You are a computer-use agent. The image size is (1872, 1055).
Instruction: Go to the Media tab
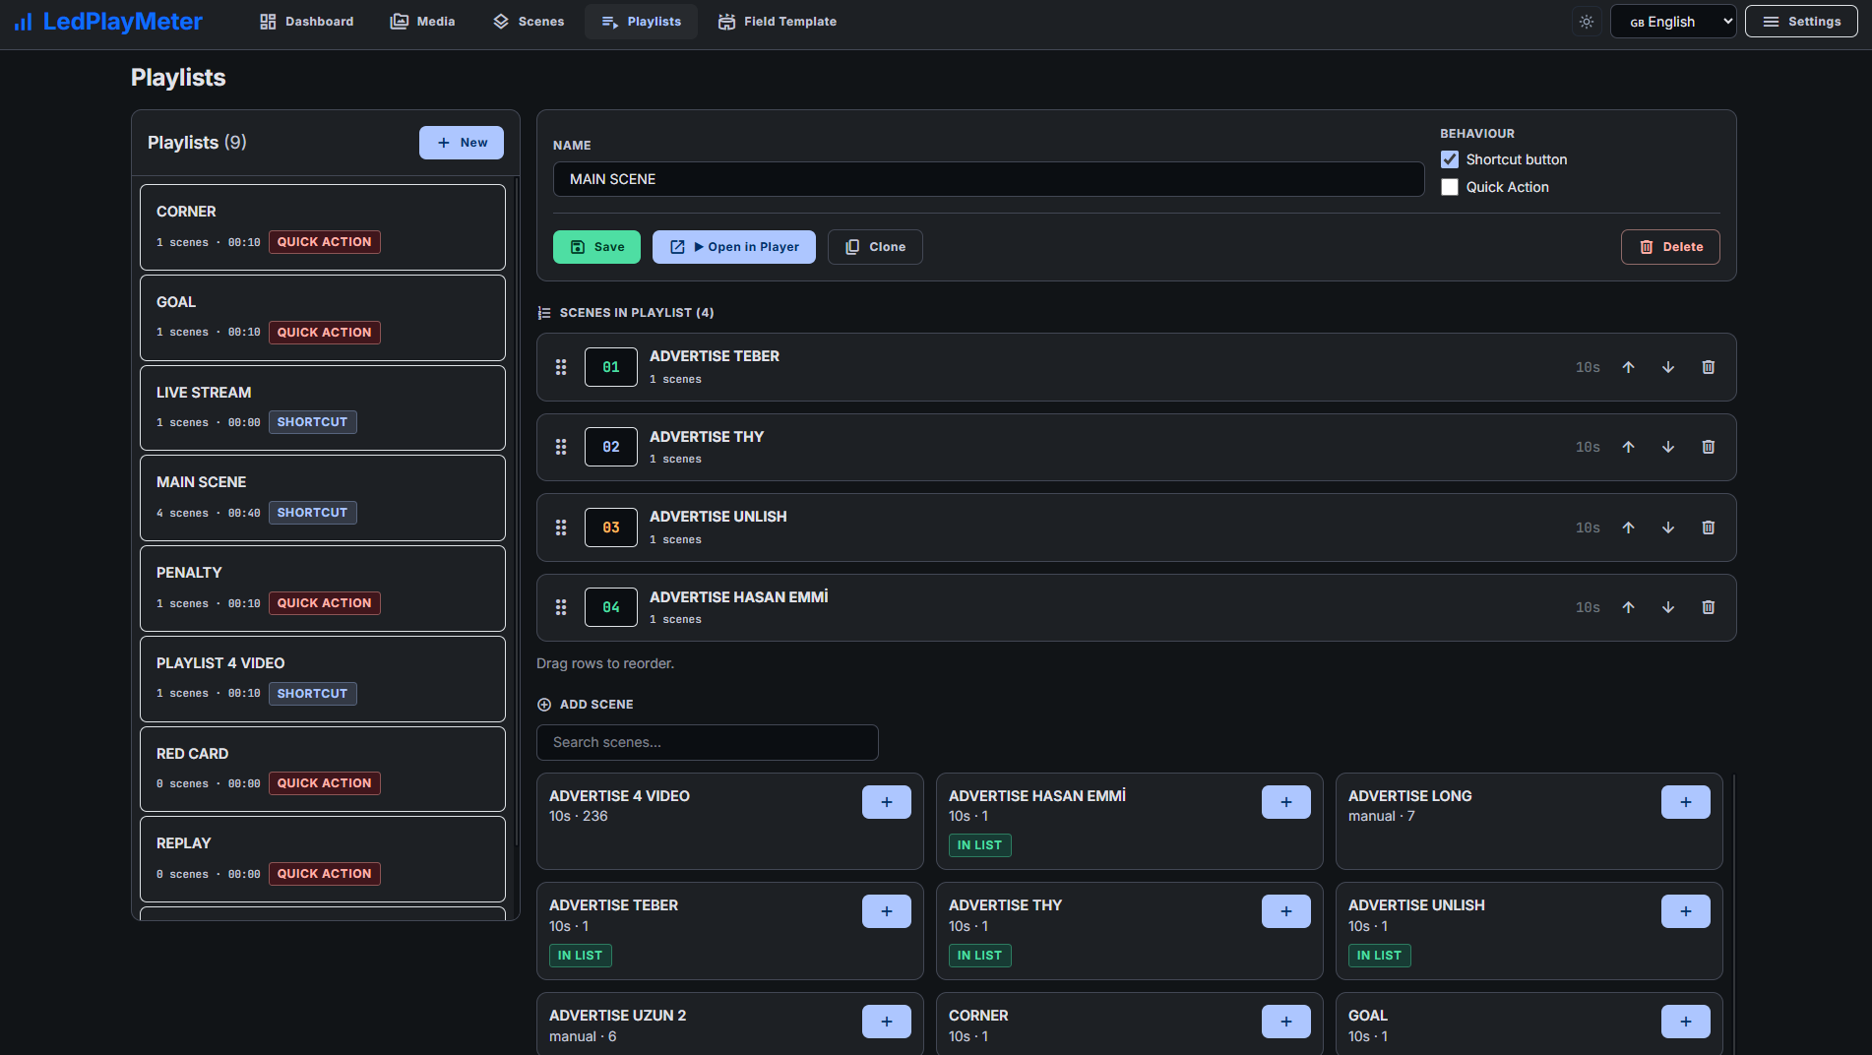422,22
